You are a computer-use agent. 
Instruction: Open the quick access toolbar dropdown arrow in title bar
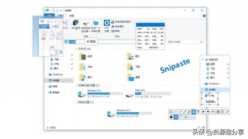click(61, 11)
